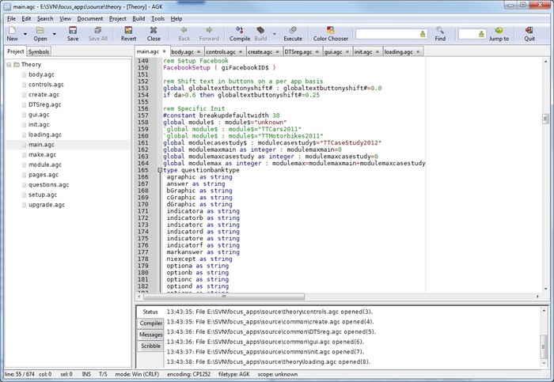The width and height of the screenshot is (554, 382).
Task: Show the Compiler message tab
Action: pyautogui.click(x=151, y=323)
